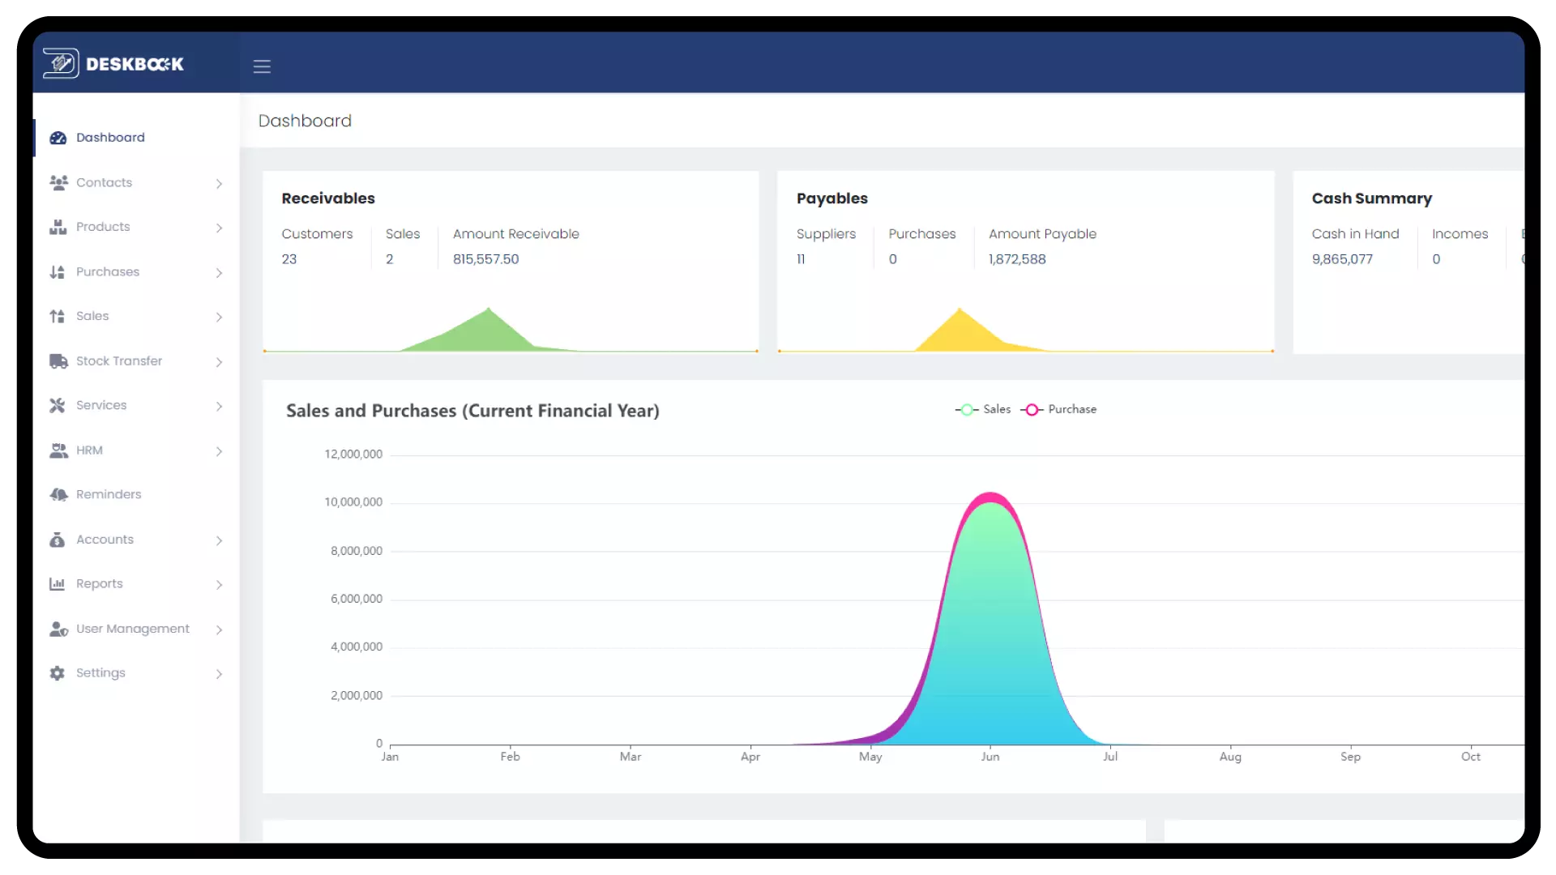Click the Dashboard page title
The height and width of the screenshot is (875, 1556).
point(305,121)
